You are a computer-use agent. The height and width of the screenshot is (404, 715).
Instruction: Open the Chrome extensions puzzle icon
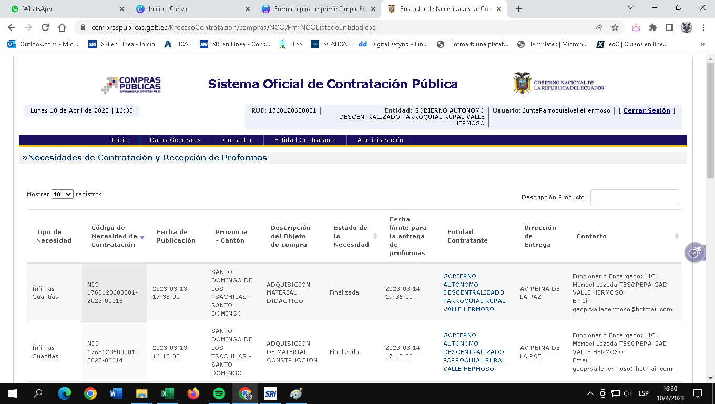(x=653, y=27)
